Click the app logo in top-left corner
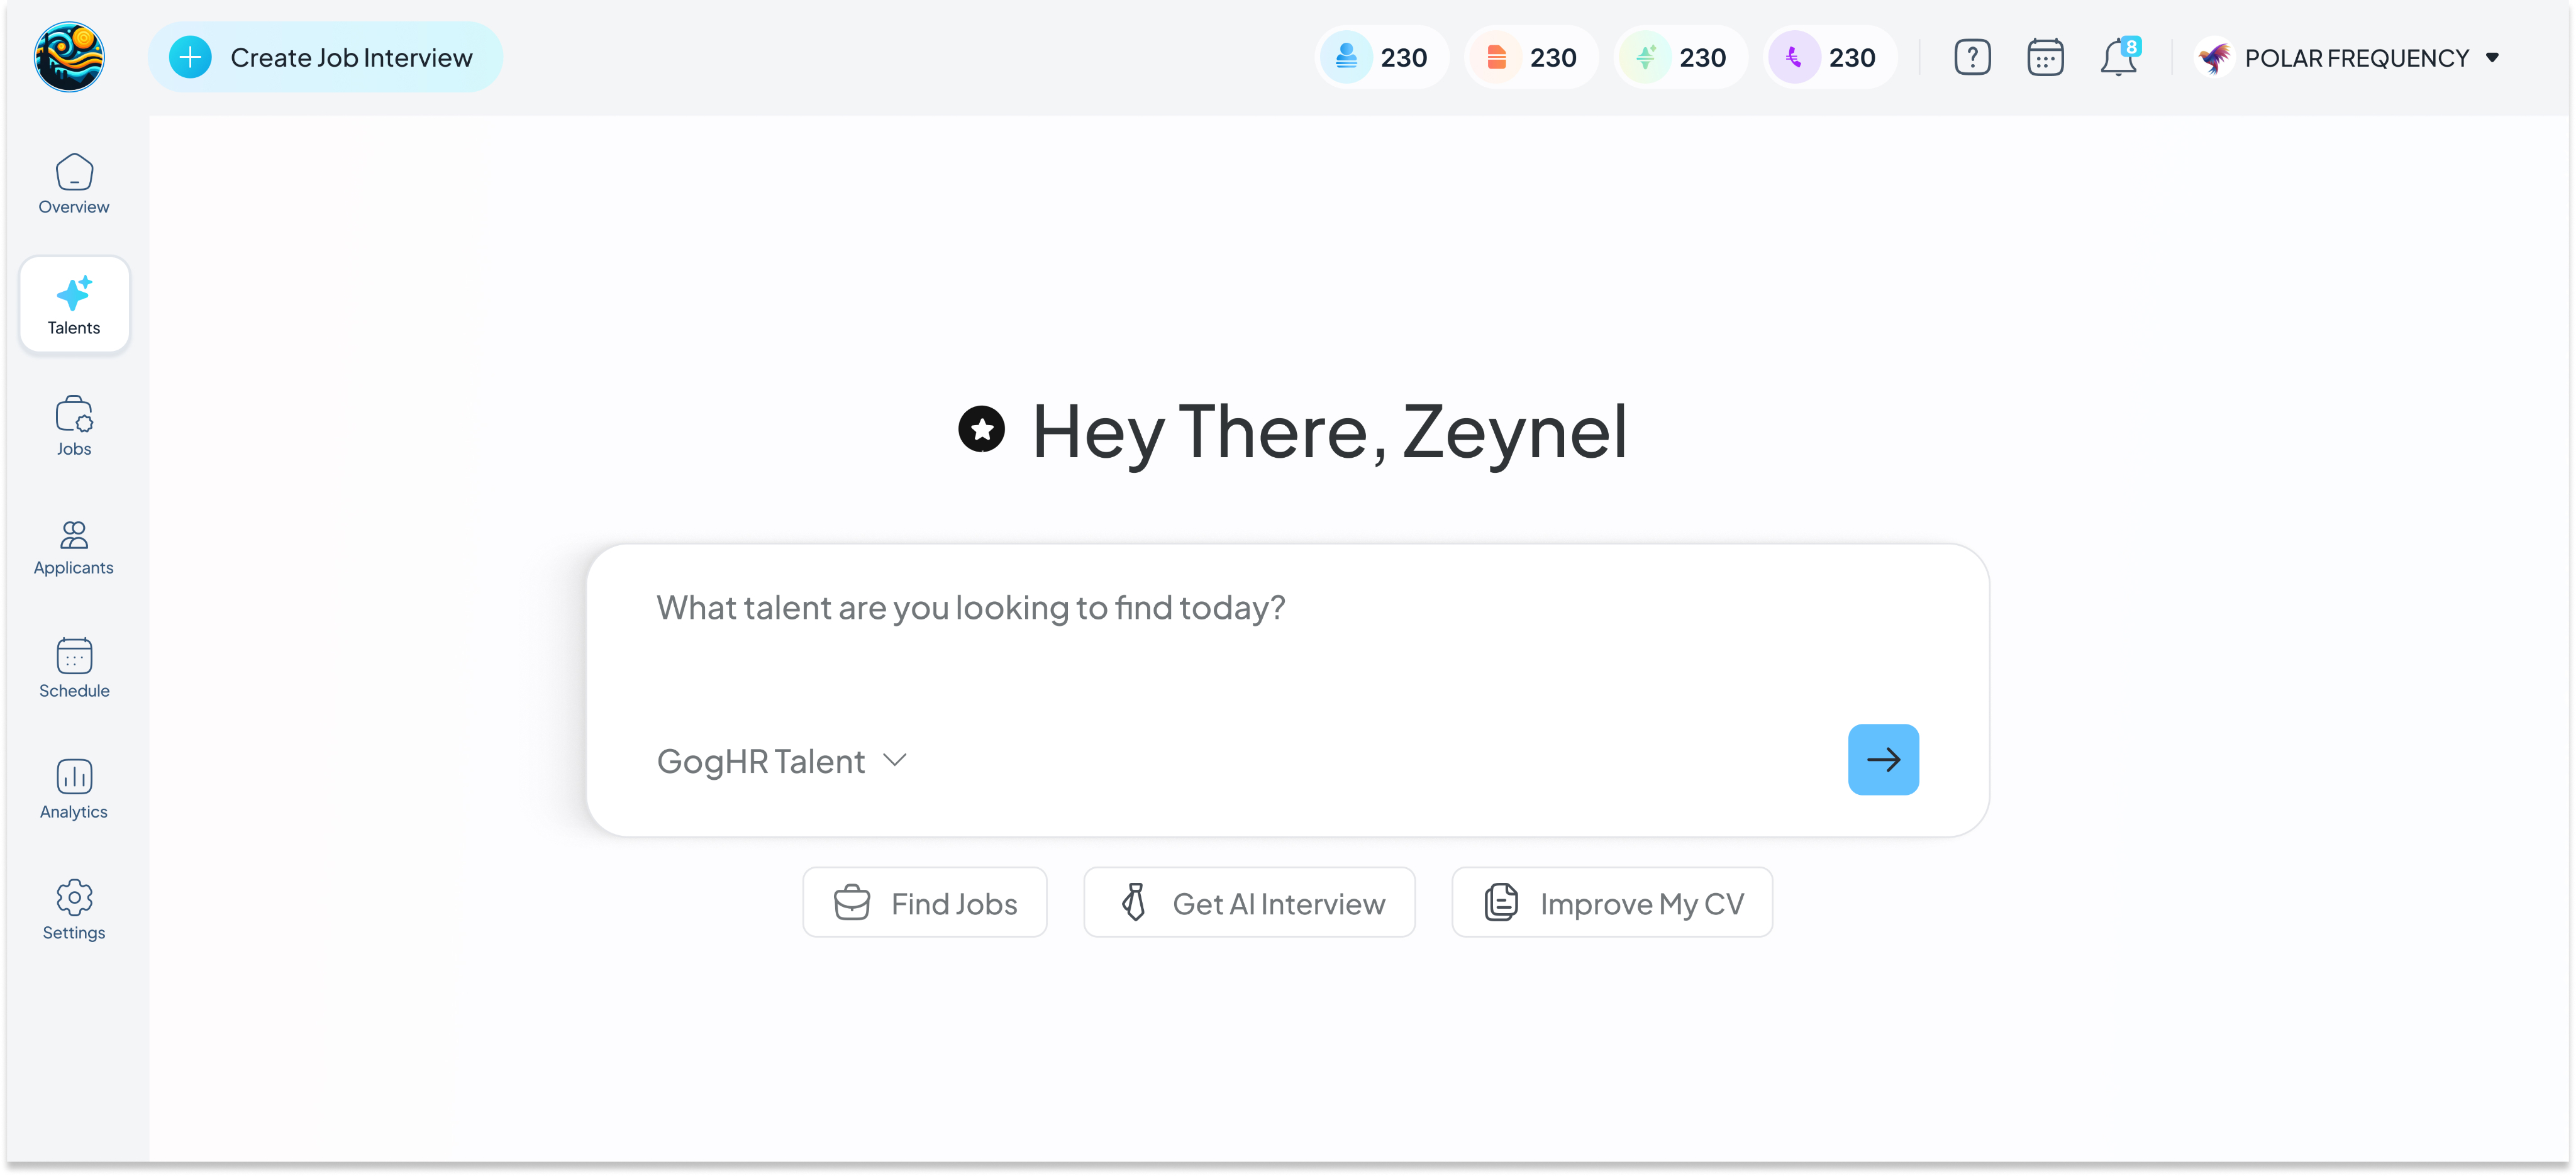This screenshot has height=1176, width=2576. pyautogui.click(x=69, y=57)
